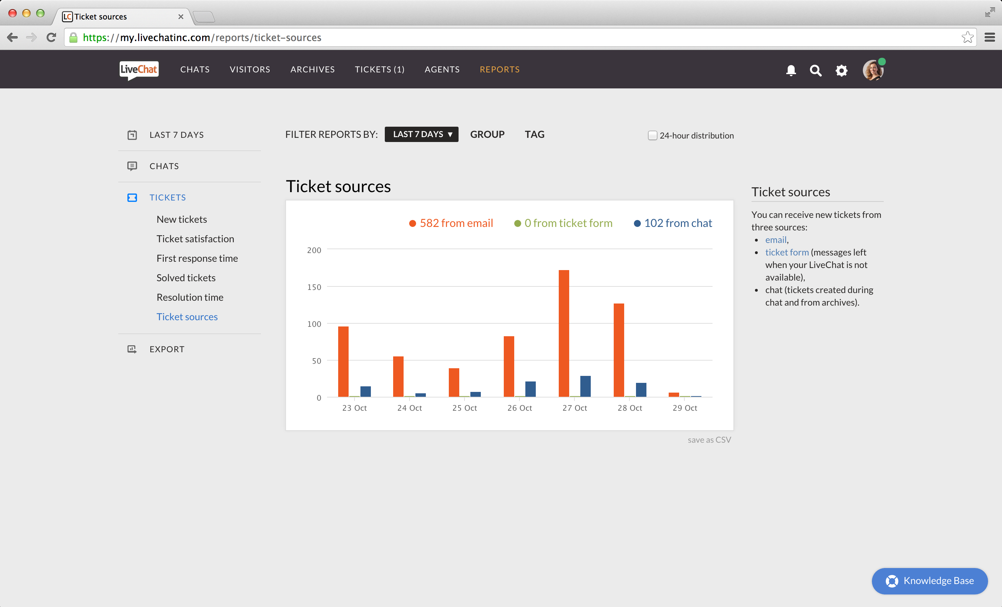Open the TAG filter
Image resolution: width=1002 pixels, height=607 pixels.
pyautogui.click(x=534, y=134)
